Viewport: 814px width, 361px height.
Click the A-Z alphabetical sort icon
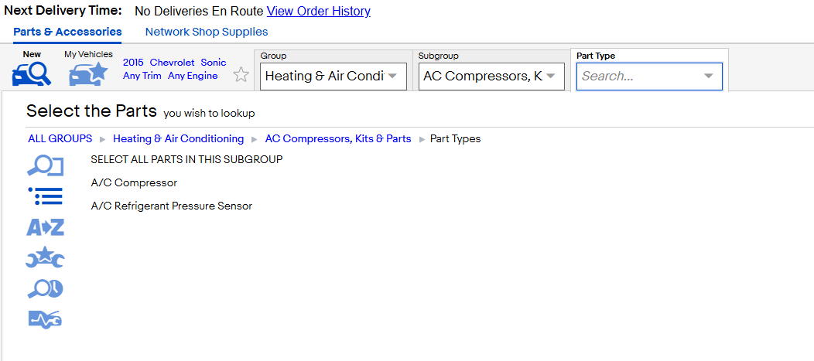45,227
